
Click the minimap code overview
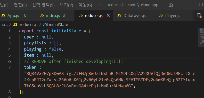[x=201, y=37]
